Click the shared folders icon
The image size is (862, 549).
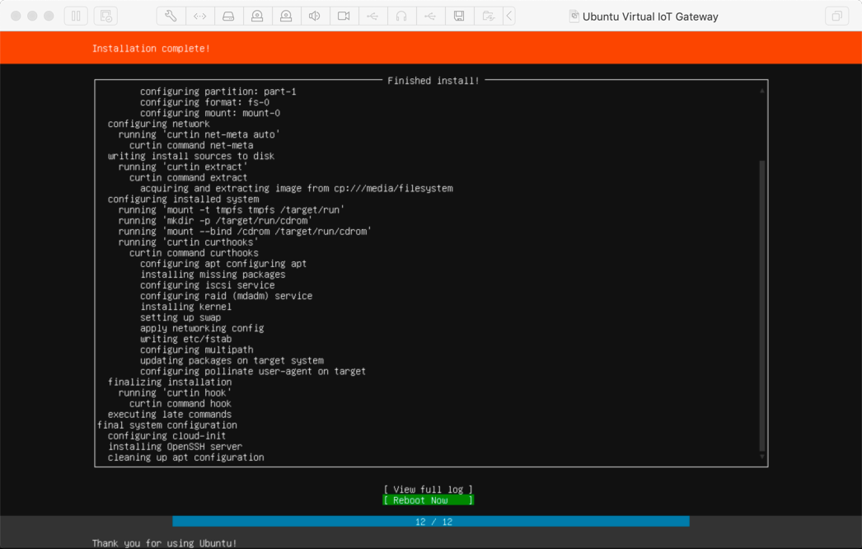click(x=488, y=16)
